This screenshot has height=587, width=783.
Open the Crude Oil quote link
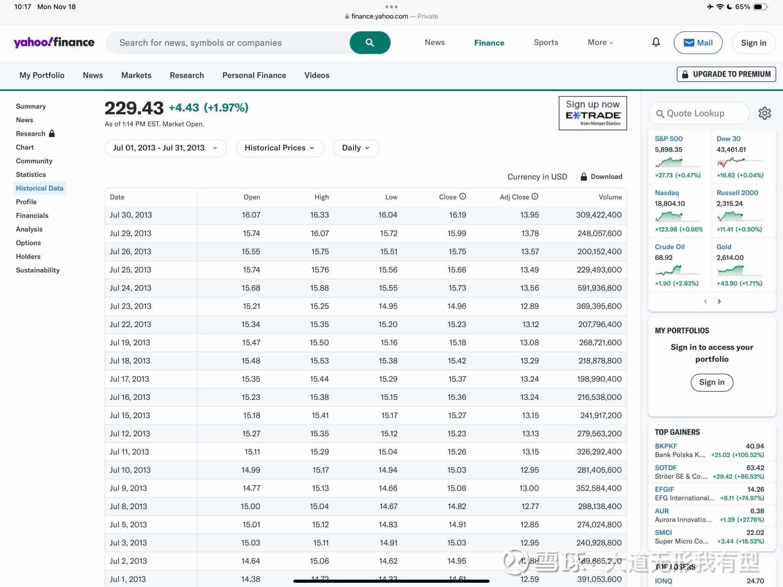tap(670, 247)
